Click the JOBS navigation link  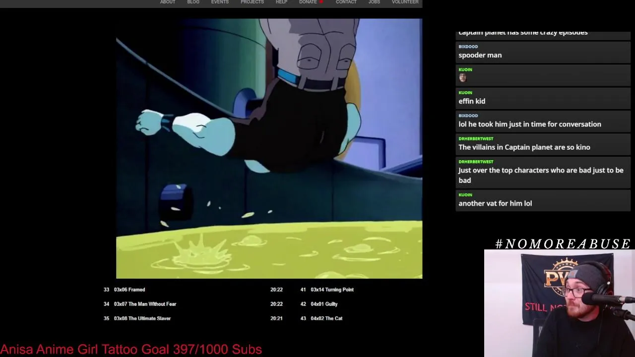pos(374,2)
